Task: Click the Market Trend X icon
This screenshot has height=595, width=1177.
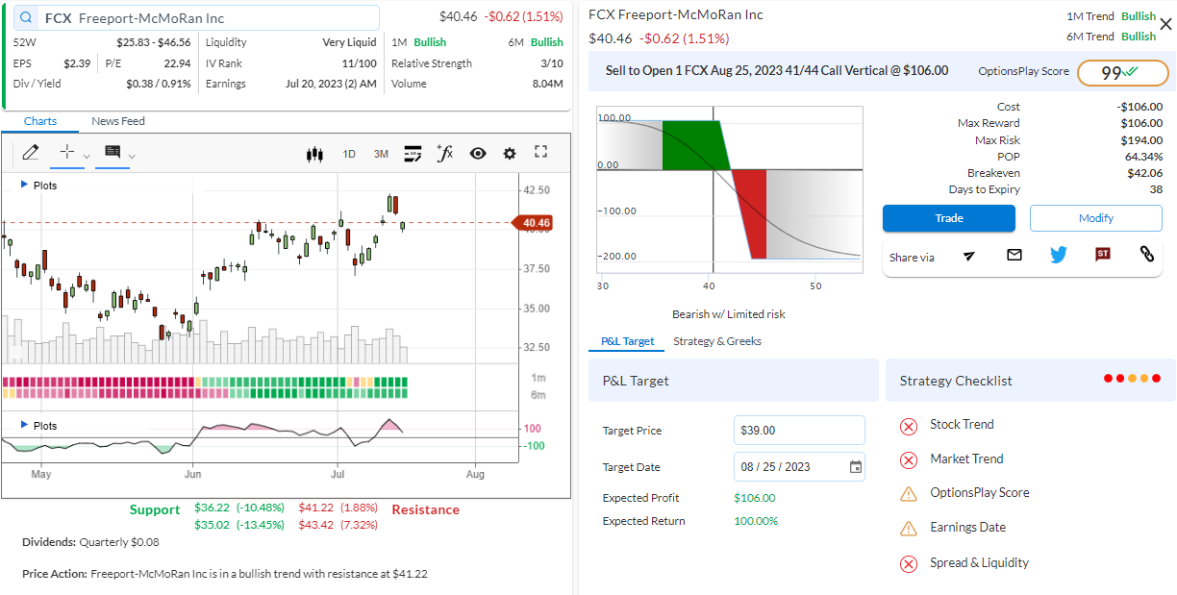Action: (x=909, y=460)
